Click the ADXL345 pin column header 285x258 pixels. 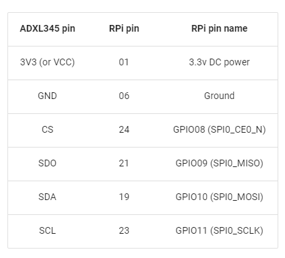[x=47, y=29]
